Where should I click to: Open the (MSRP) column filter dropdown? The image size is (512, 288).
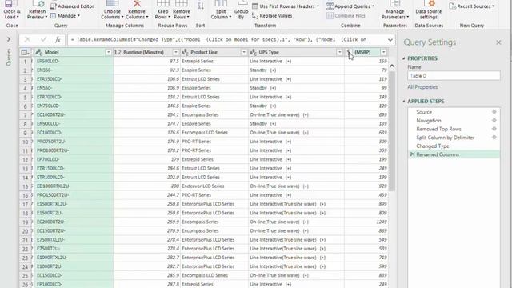[384, 52]
